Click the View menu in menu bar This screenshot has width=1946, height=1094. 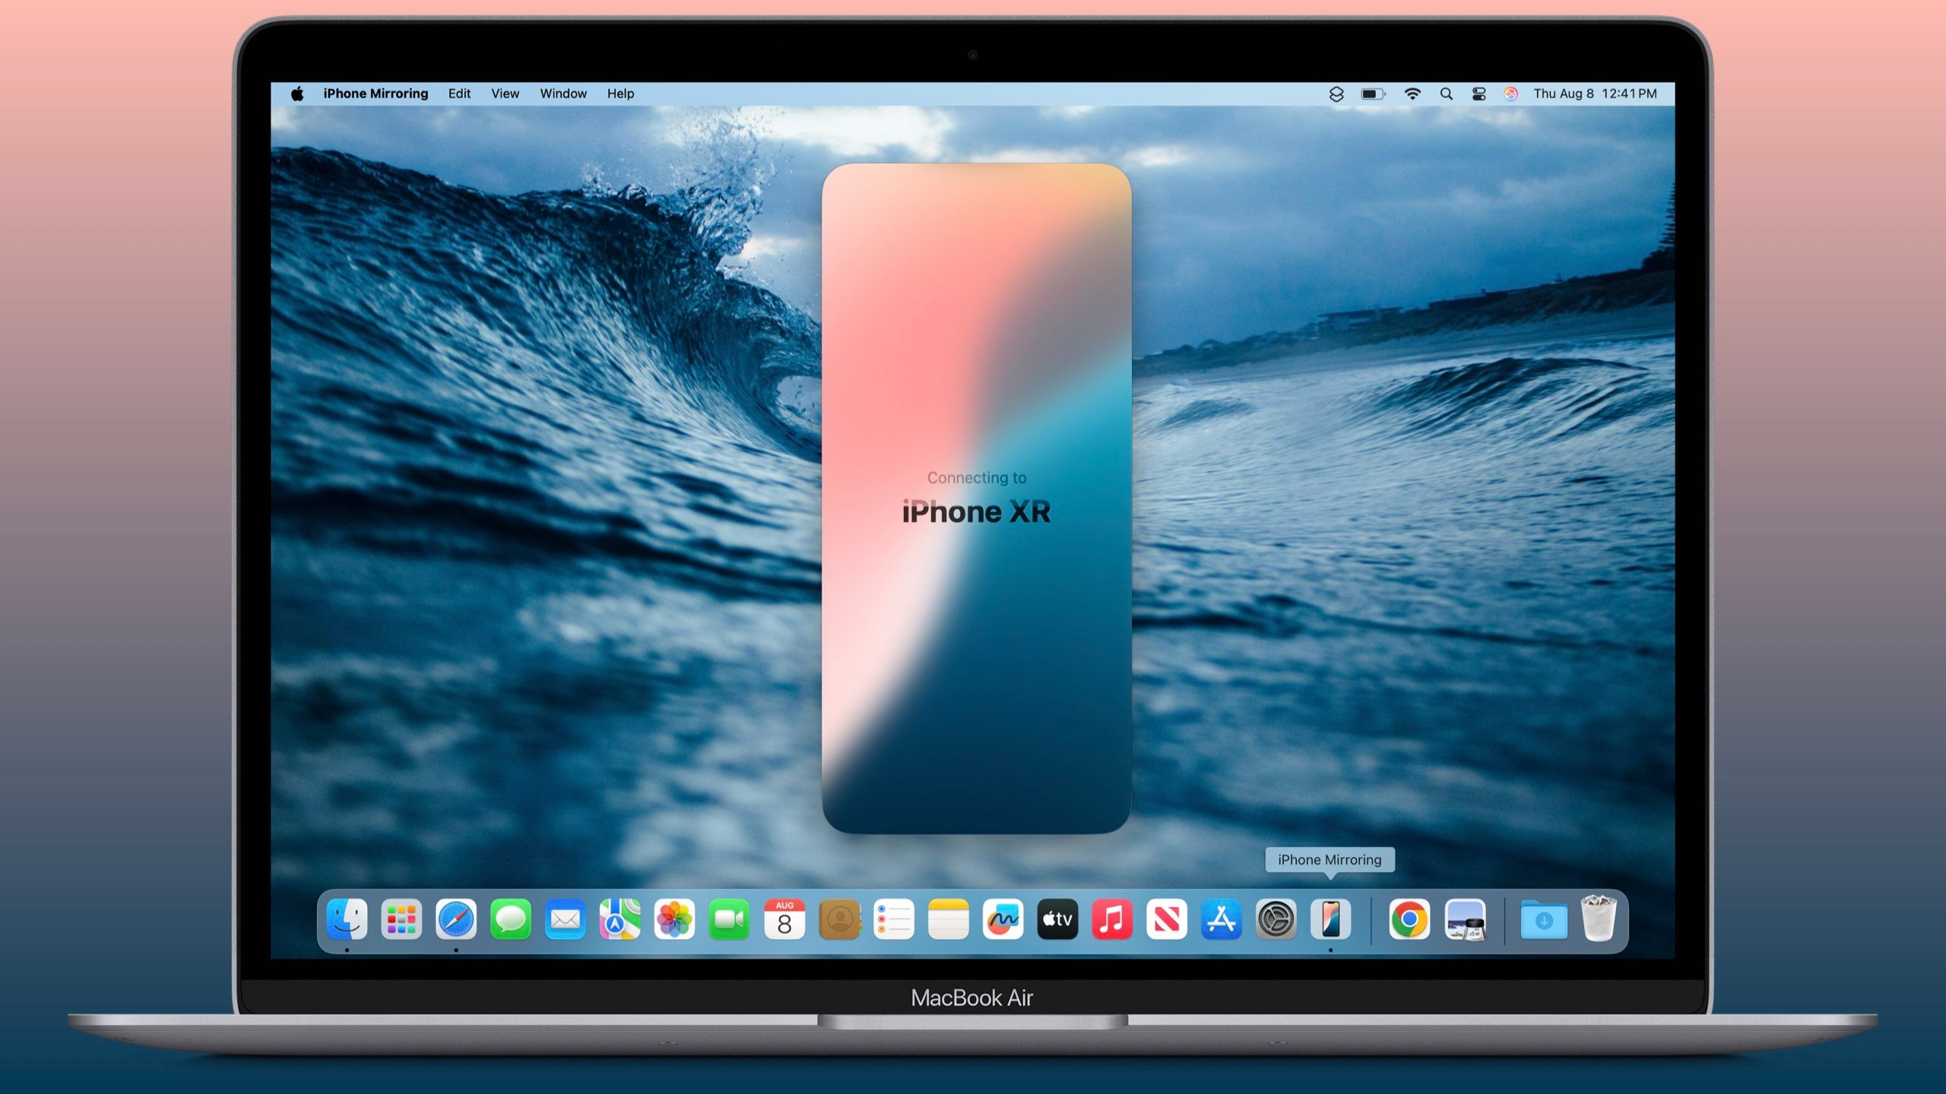point(506,92)
